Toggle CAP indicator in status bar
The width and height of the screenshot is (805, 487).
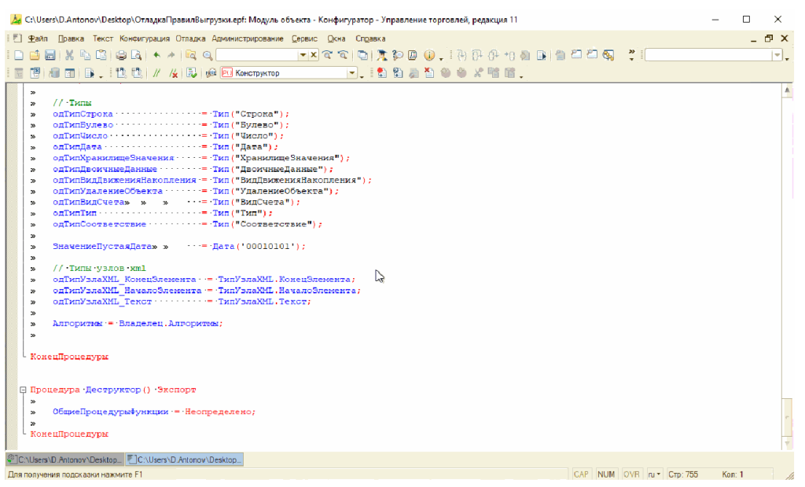581,474
